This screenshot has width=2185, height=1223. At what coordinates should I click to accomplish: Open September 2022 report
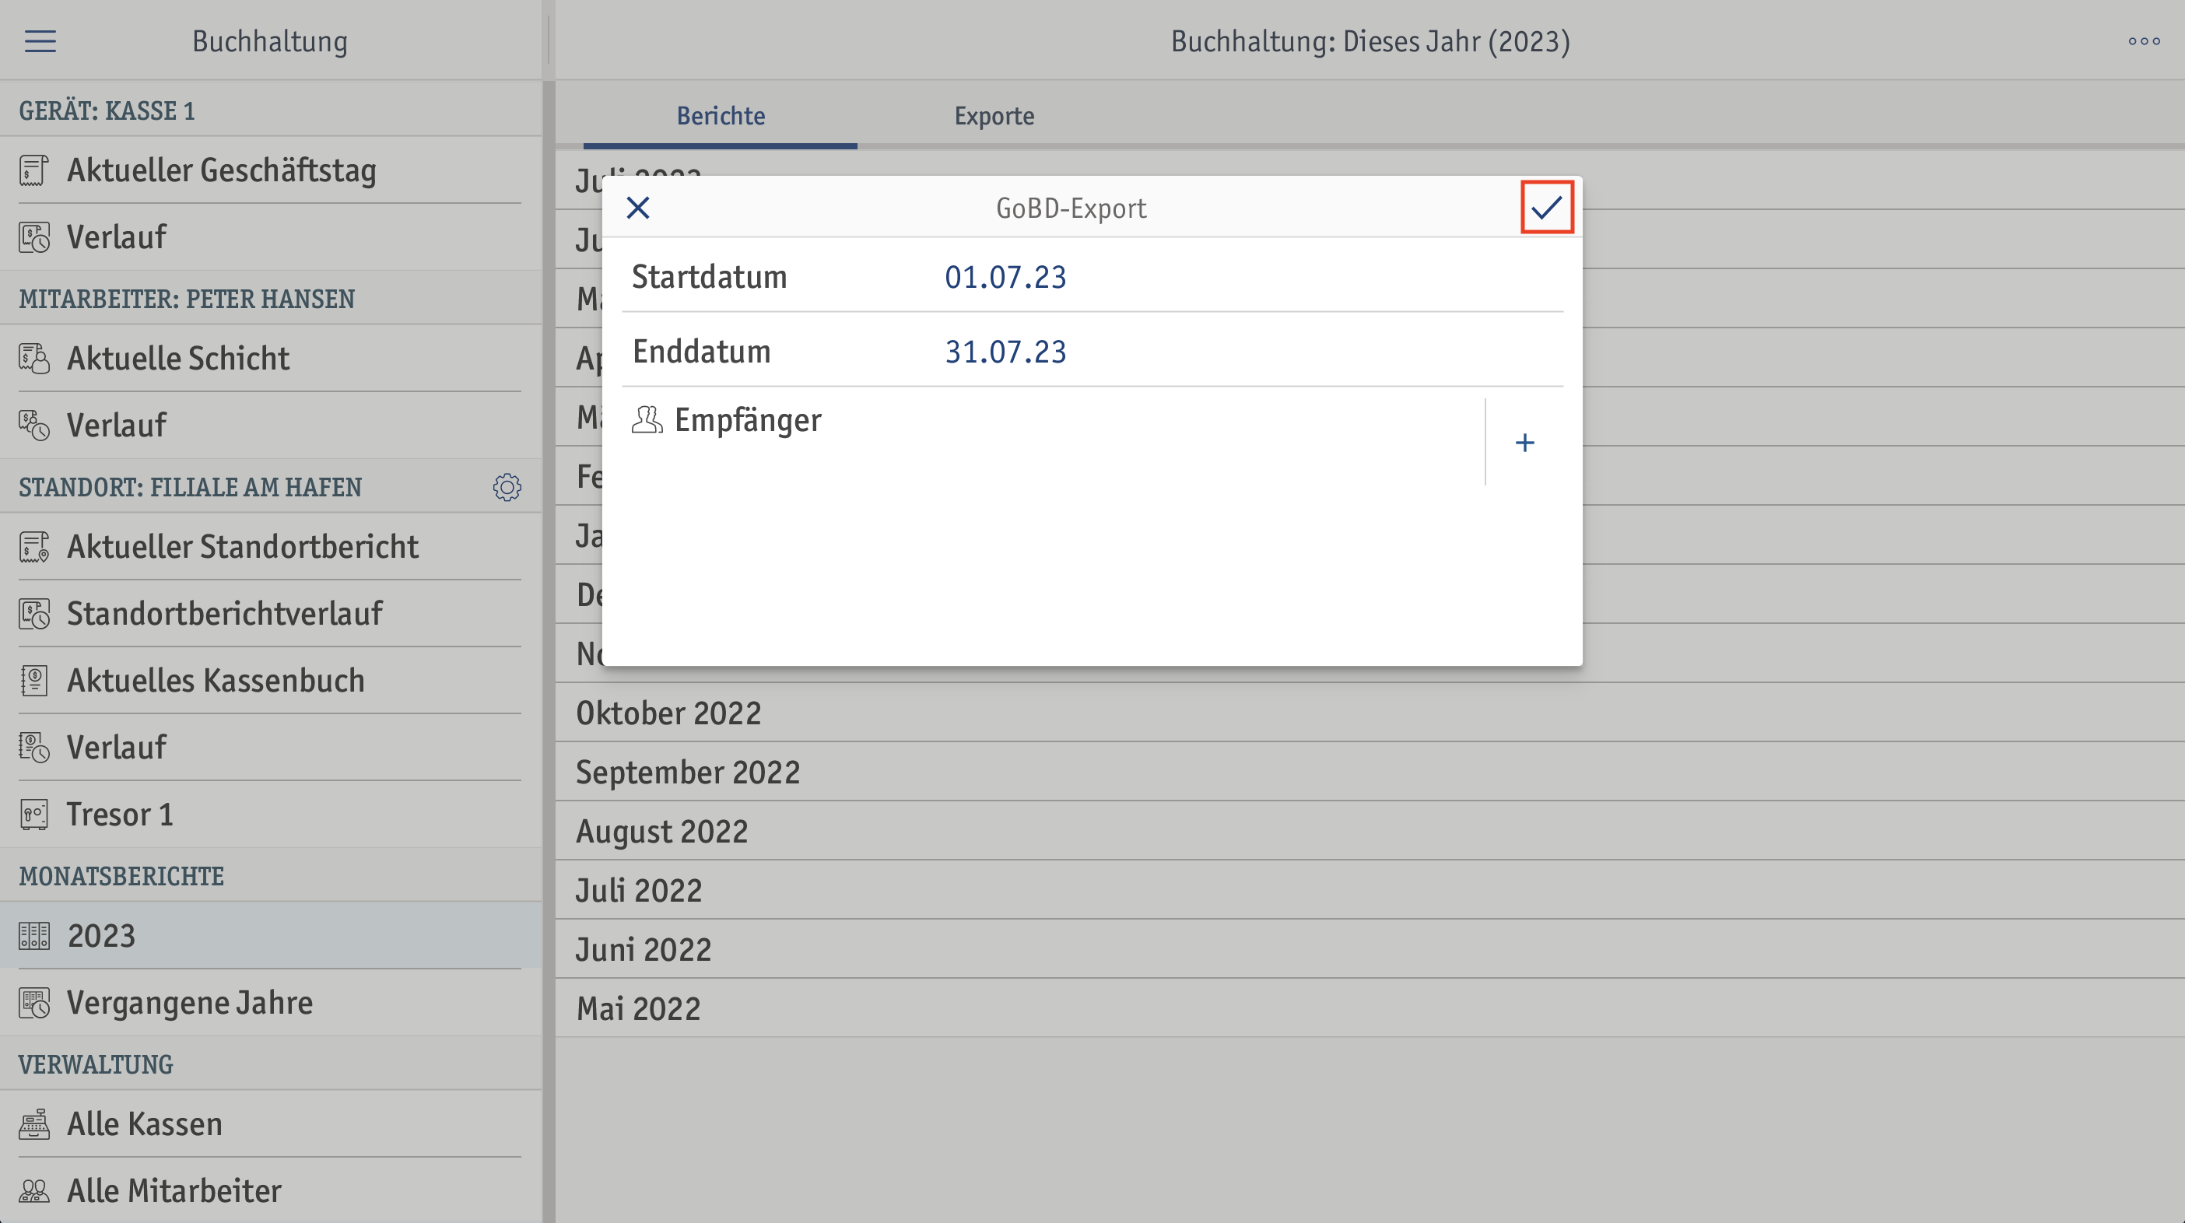[x=1370, y=772]
